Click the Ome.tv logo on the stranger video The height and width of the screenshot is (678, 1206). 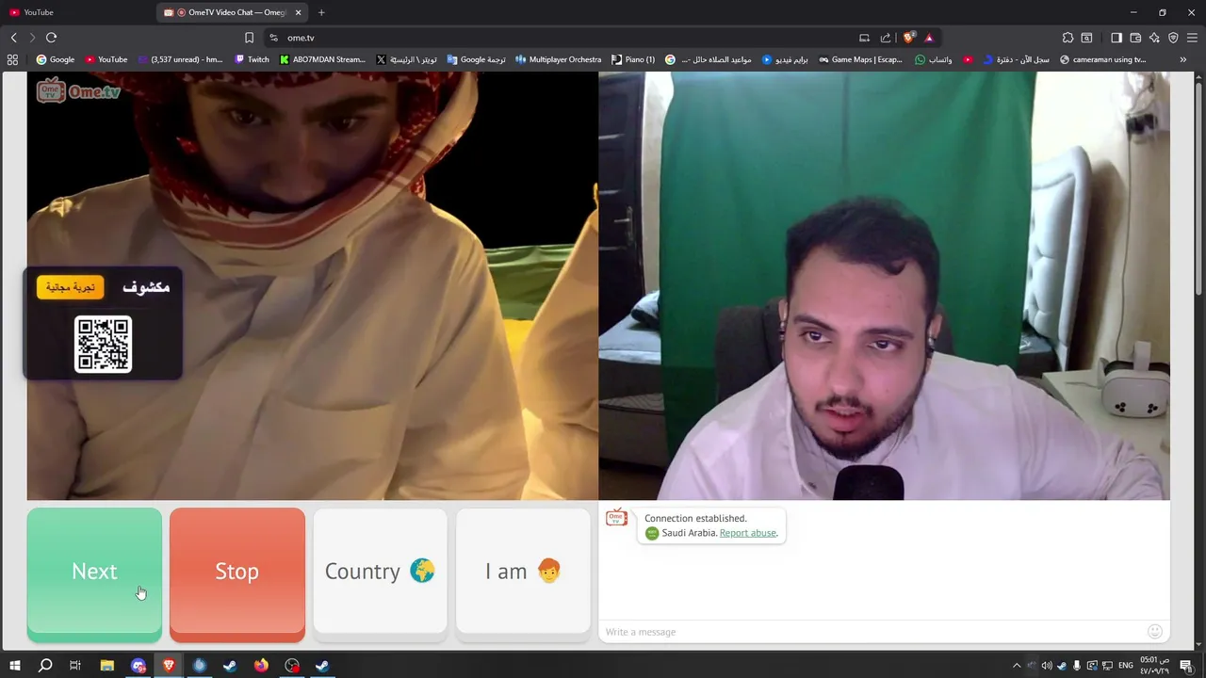79,91
